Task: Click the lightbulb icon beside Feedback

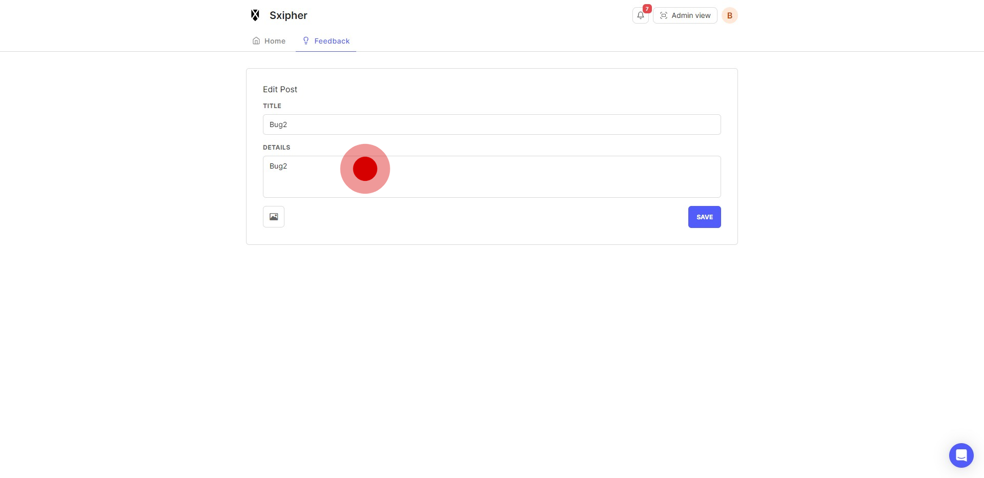Action: (306, 41)
